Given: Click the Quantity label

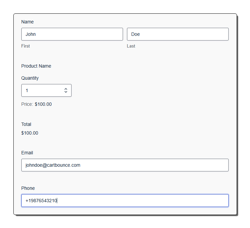Looking at the screenshot, I should [30, 78].
